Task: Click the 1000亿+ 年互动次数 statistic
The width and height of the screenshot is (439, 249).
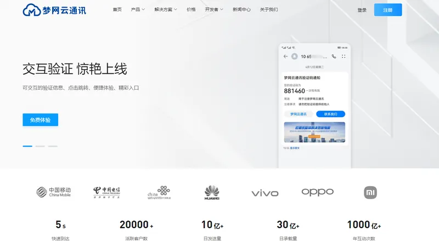Action: coord(364,230)
